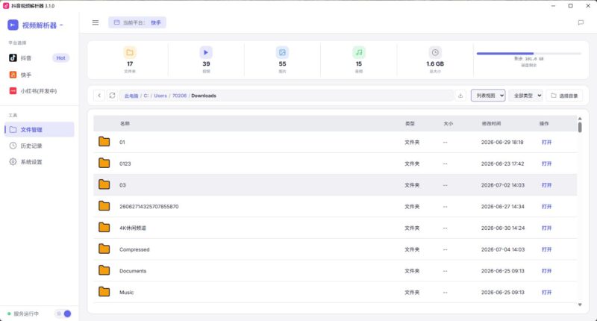Go back with the left arrow button

click(x=99, y=96)
